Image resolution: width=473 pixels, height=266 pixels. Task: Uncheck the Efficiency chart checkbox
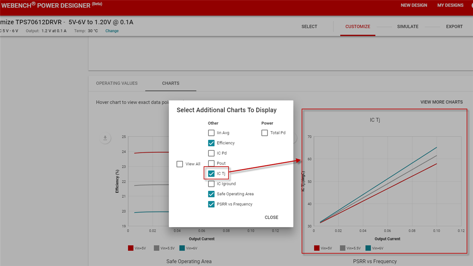click(x=211, y=143)
